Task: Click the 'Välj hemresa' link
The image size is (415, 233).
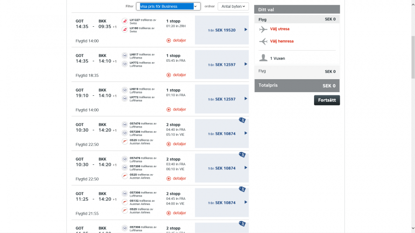Action: [281, 41]
